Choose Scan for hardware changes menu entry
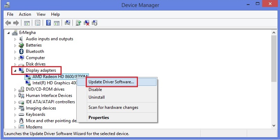The width and height of the screenshot is (280, 140). (117, 107)
